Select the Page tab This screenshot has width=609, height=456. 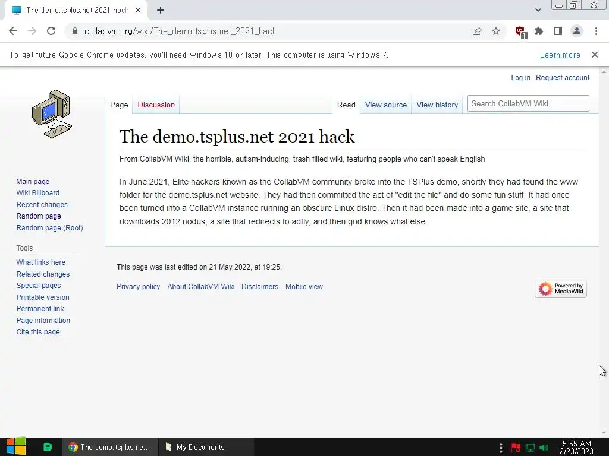tap(119, 104)
